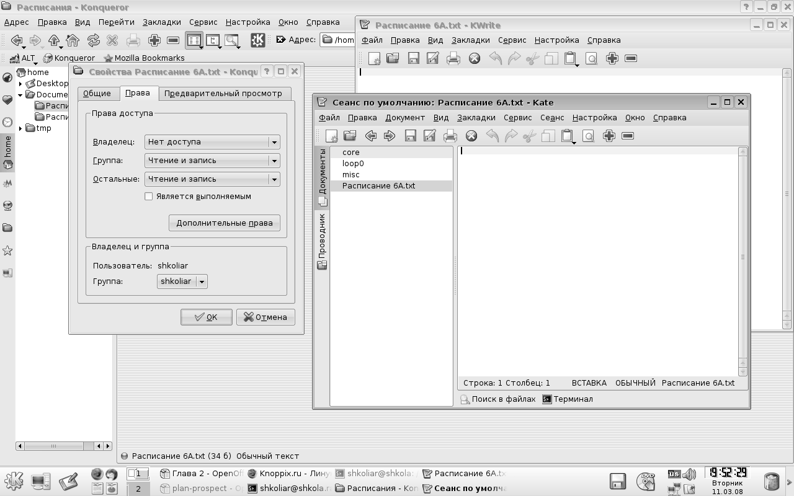Click KWrite magnifier search icon
The image size is (794, 496).
click(x=591, y=58)
